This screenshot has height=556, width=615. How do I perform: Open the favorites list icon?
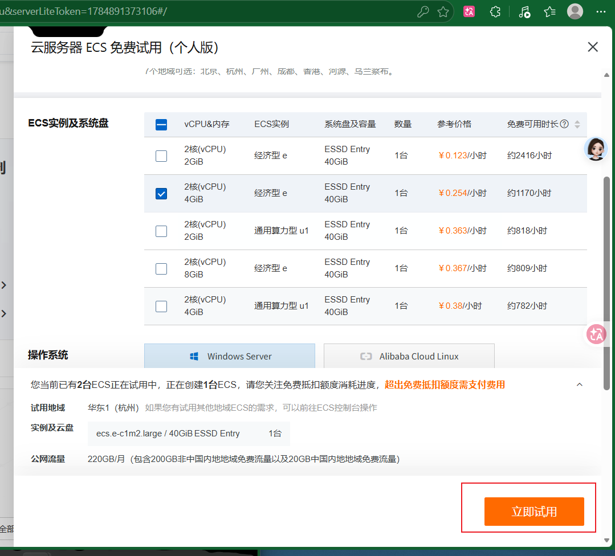click(550, 12)
